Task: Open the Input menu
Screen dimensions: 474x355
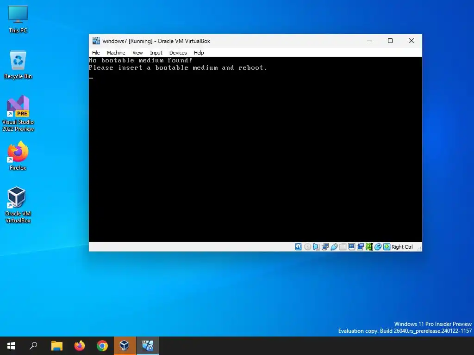Action: [156, 53]
